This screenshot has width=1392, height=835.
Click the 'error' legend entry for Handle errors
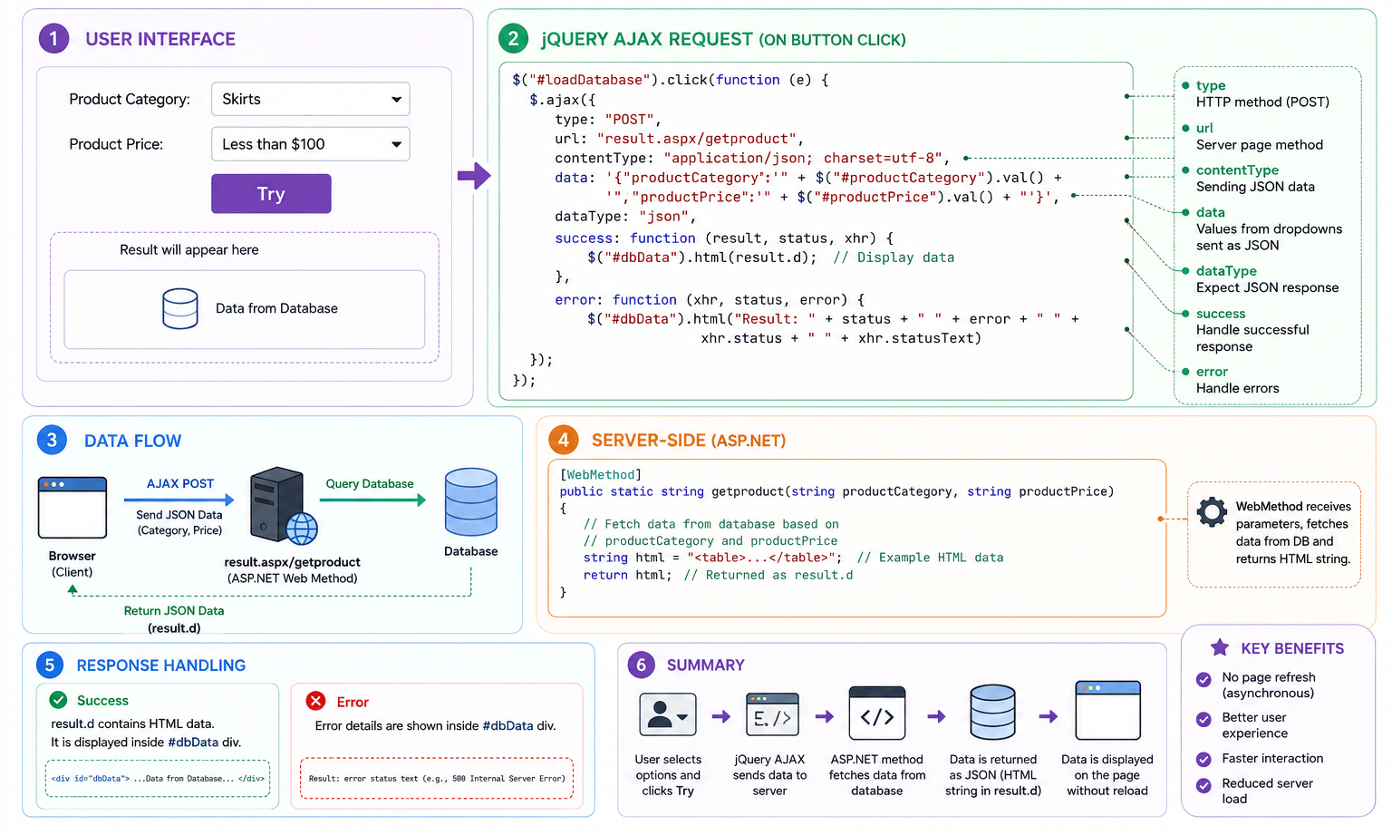click(1236, 380)
